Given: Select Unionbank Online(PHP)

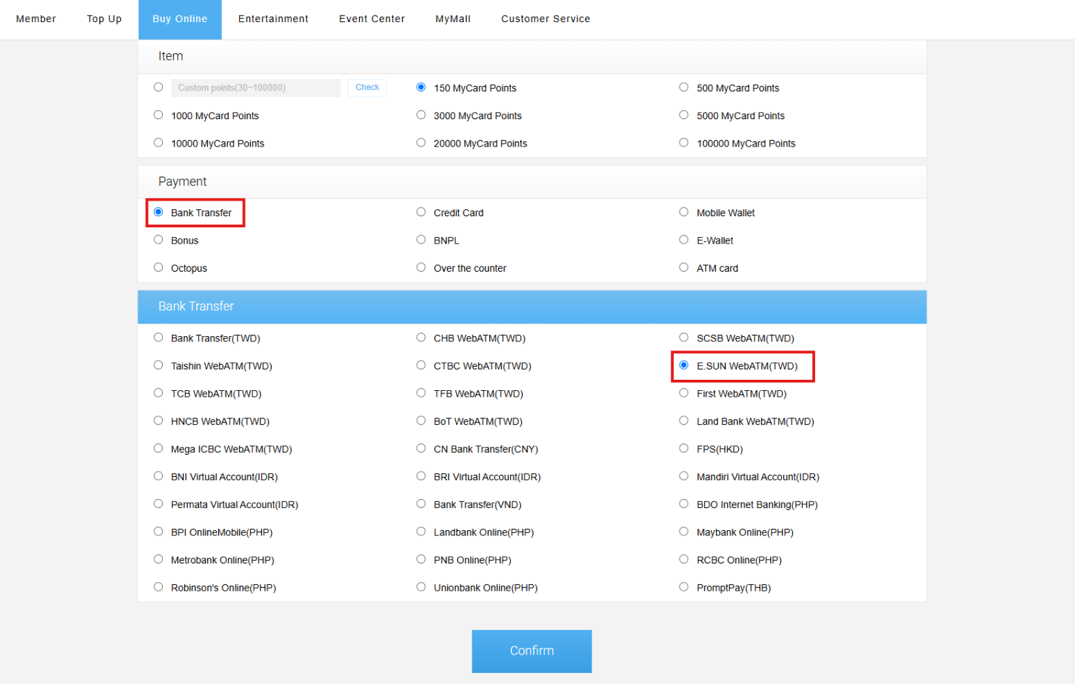Looking at the screenshot, I should [x=421, y=587].
